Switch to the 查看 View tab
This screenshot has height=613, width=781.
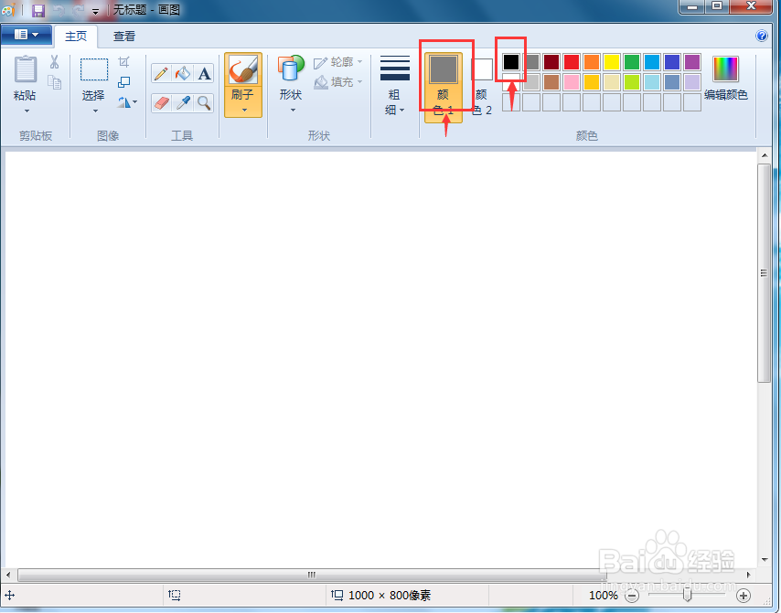124,36
